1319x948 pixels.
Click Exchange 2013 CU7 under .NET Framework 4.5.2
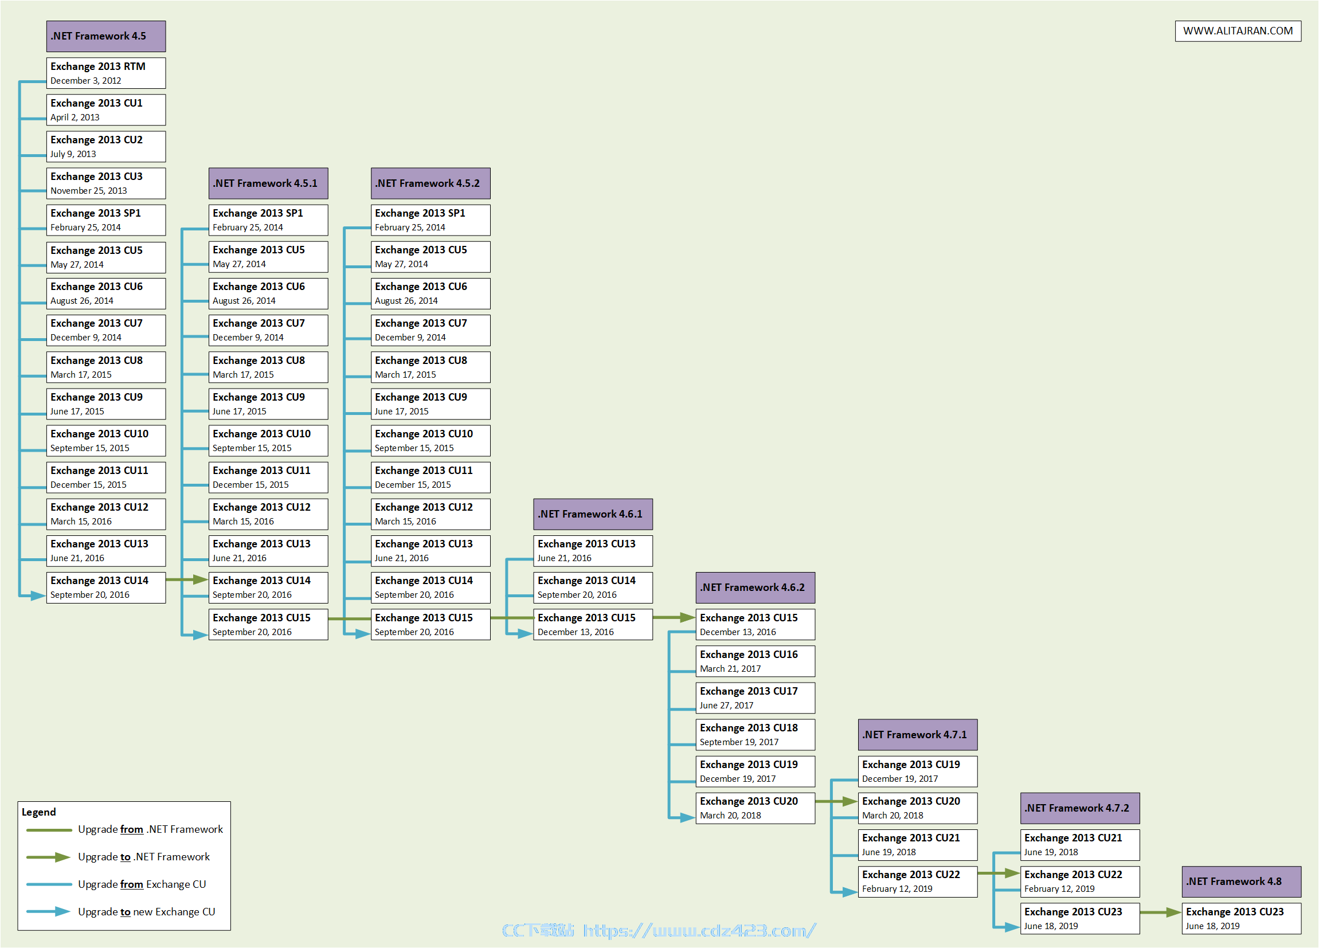pos(430,330)
